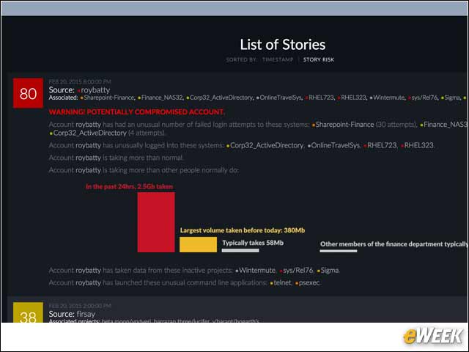The image size is (469, 352).
Task: Open source account firsay
Action: pyautogui.click(x=86, y=314)
